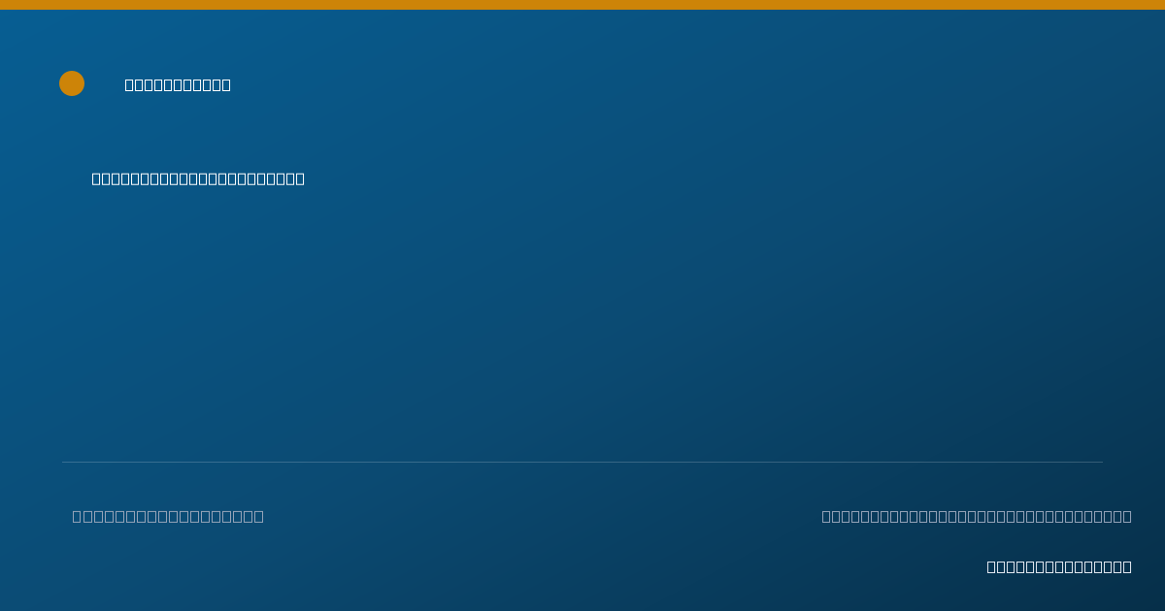Viewport: 1165px width, 611px height.
Task: Click the thin horizontal divider line
Action: (x=582, y=462)
